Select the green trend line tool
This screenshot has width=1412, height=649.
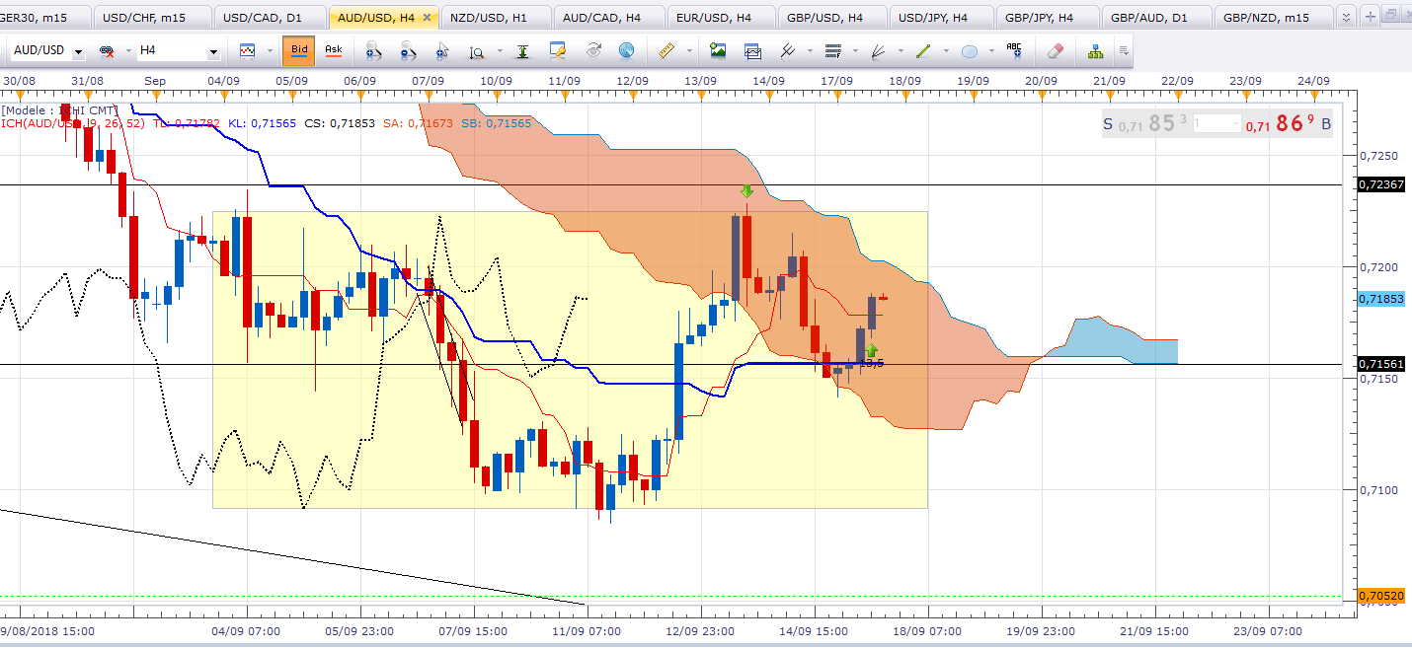click(x=923, y=50)
